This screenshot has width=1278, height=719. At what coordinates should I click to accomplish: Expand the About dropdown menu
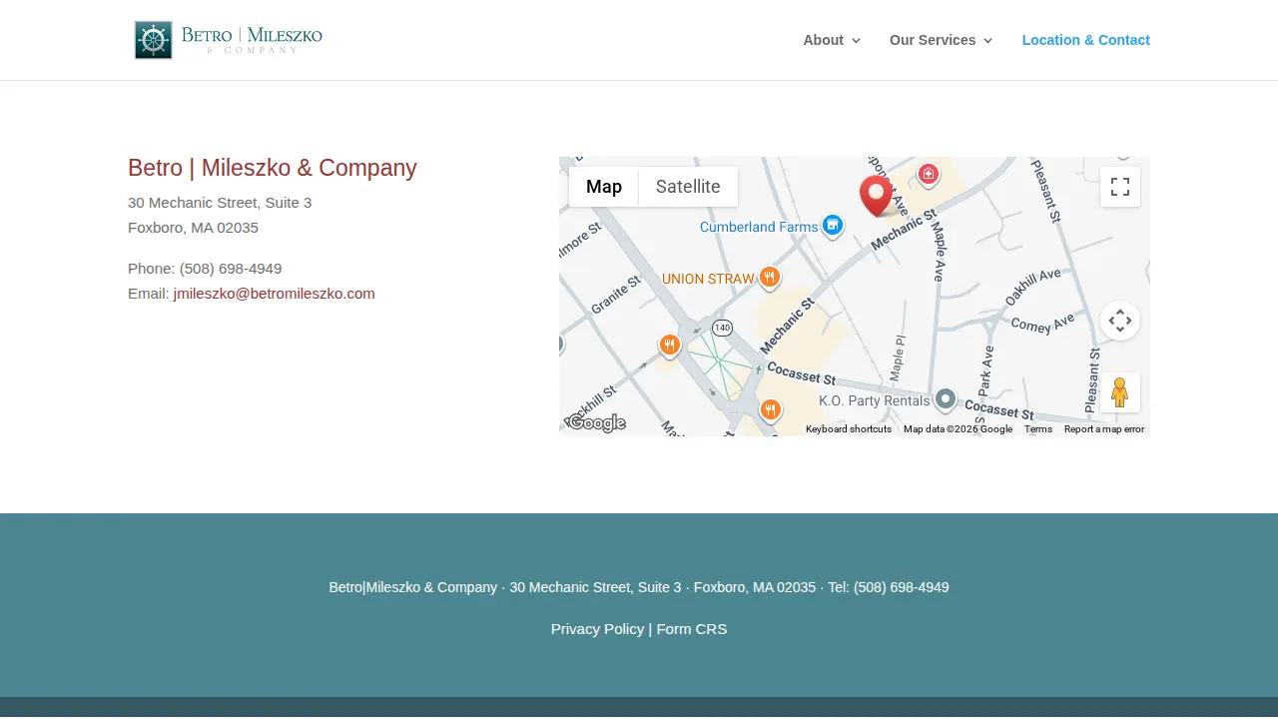pyautogui.click(x=832, y=40)
